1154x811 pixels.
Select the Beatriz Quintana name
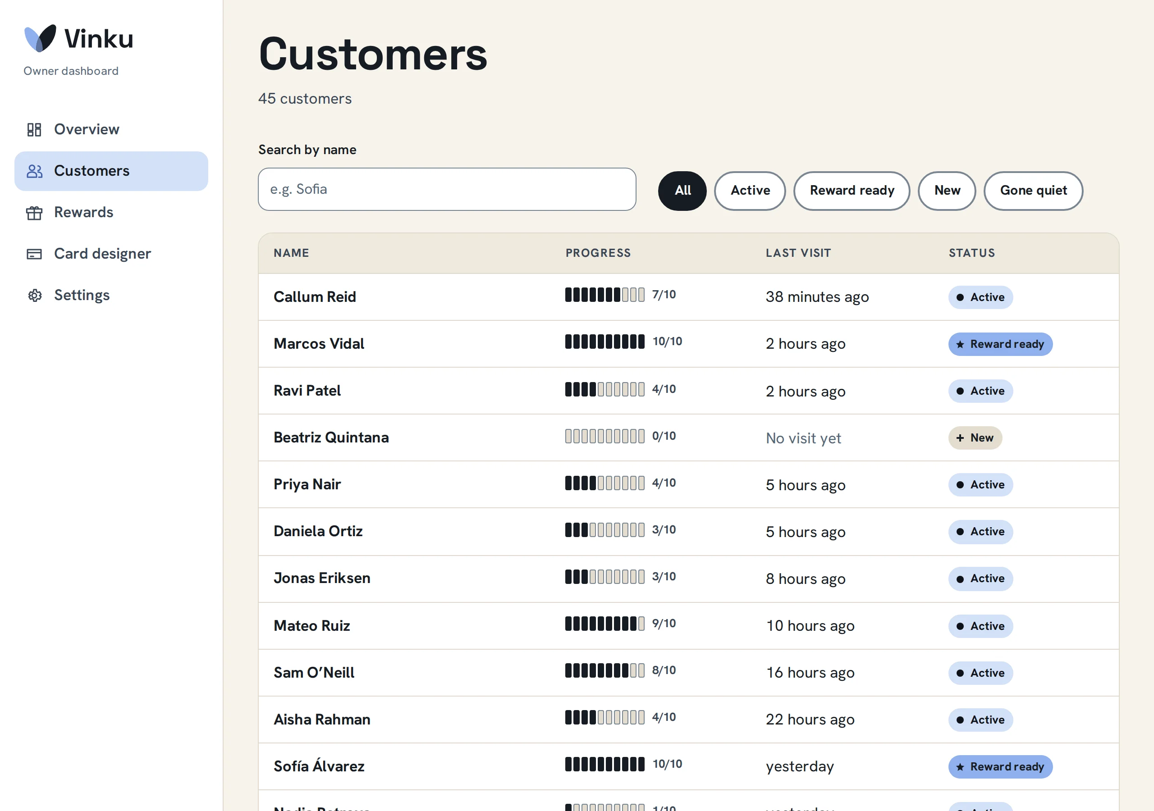coord(331,437)
